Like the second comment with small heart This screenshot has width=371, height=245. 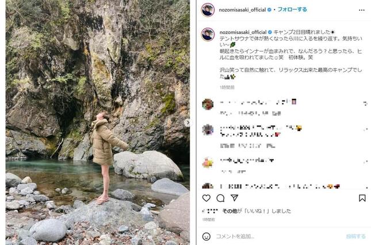[365, 129]
